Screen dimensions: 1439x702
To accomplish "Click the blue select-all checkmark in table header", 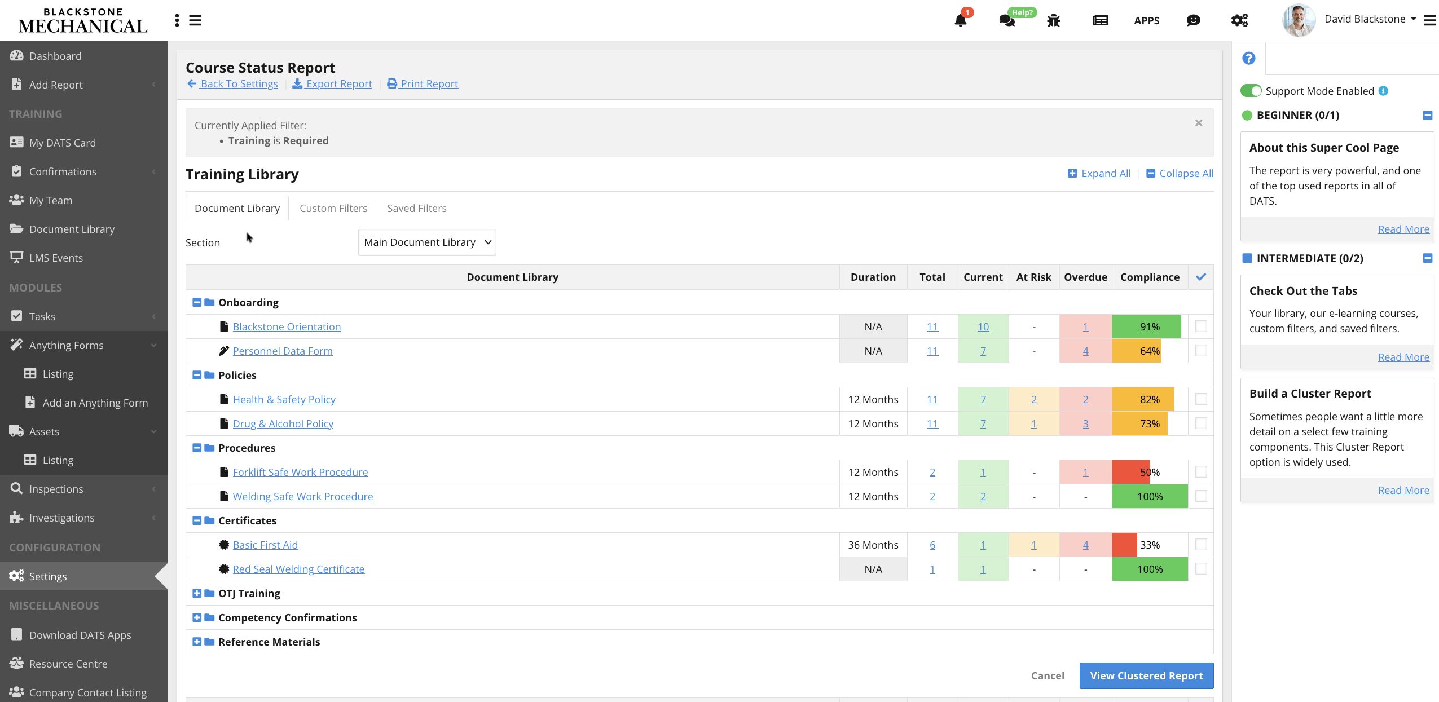I will [1201, 277].
